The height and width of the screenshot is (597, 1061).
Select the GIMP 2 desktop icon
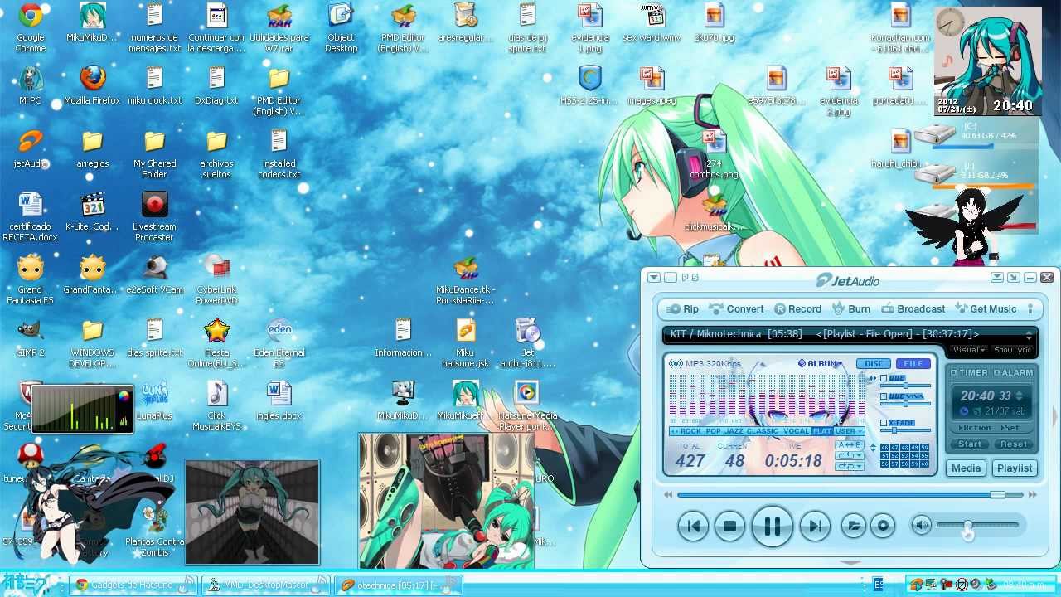click(31, 337)
